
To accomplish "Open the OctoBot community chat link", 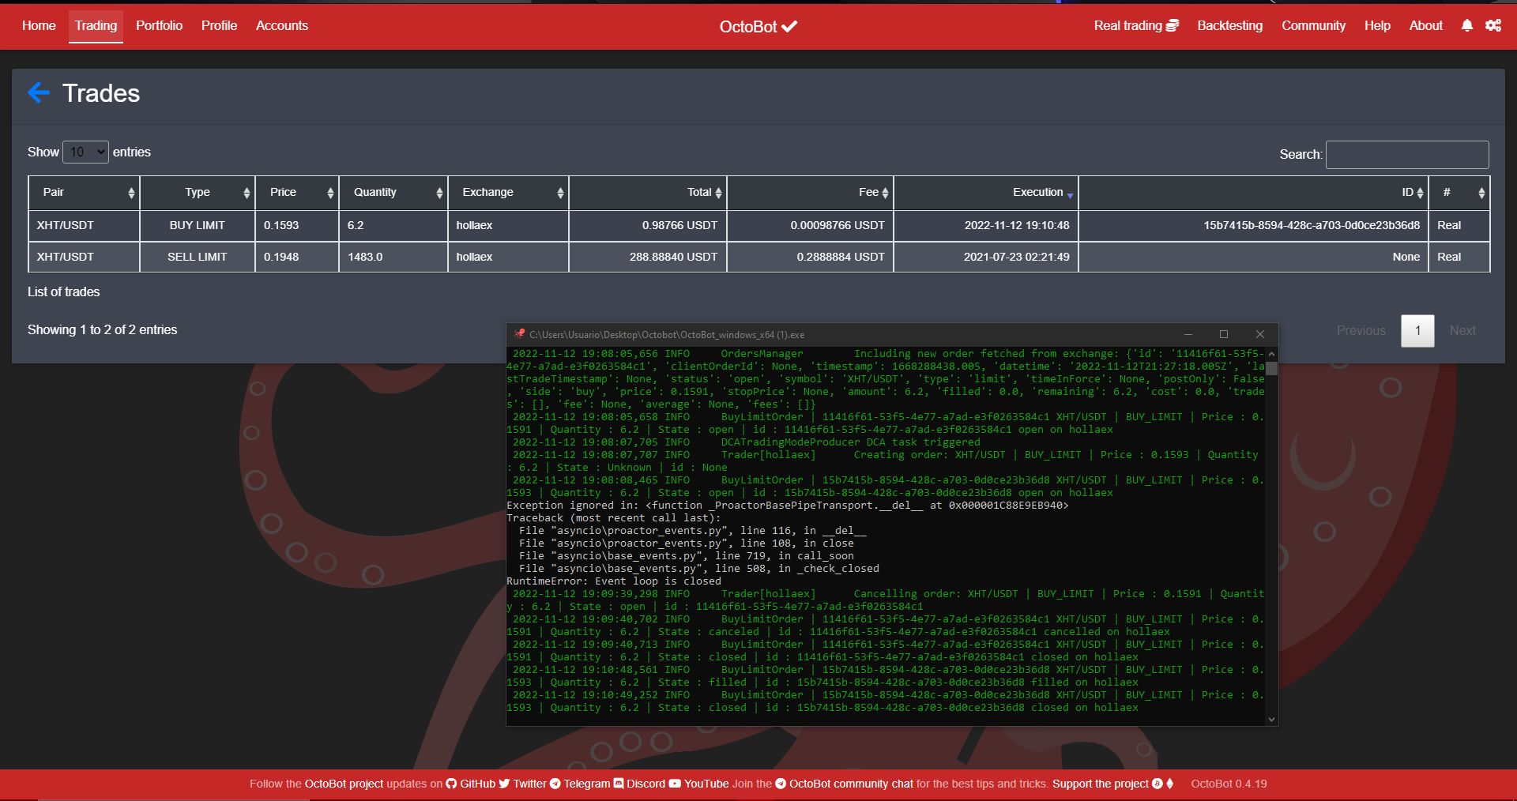I will (x=850, y=784).
